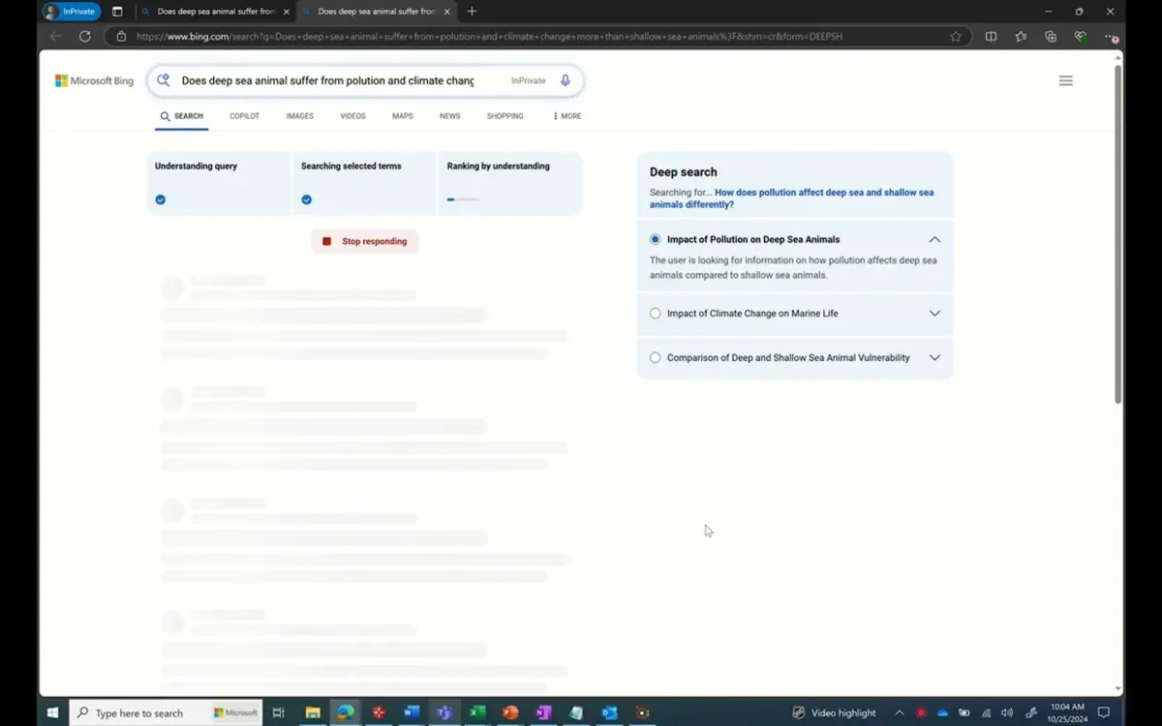Launch Excel from the taskbar
This screenshot has height=726, width=1162.
(476, 713)
